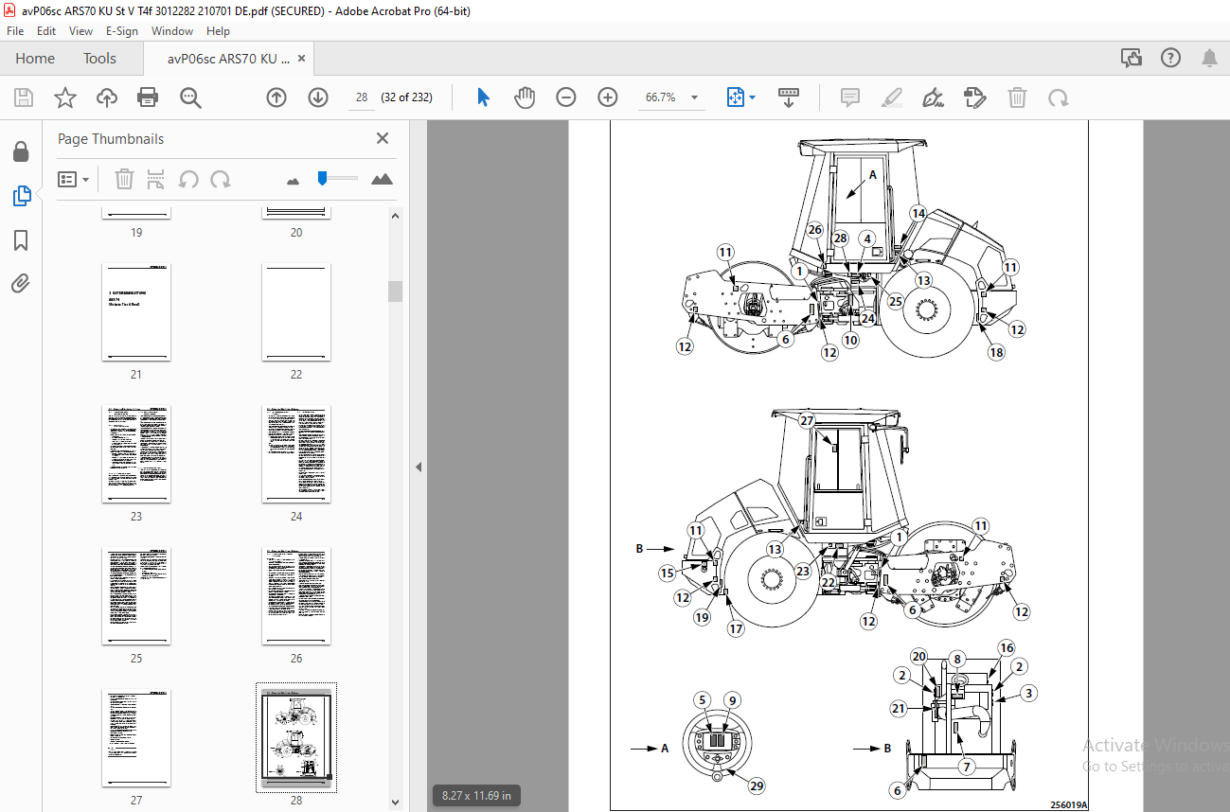The width and height of the screenshot is (1230, 812).
Task: Reduce thumbnail size small mountain icon
Action: click(293, 180)
